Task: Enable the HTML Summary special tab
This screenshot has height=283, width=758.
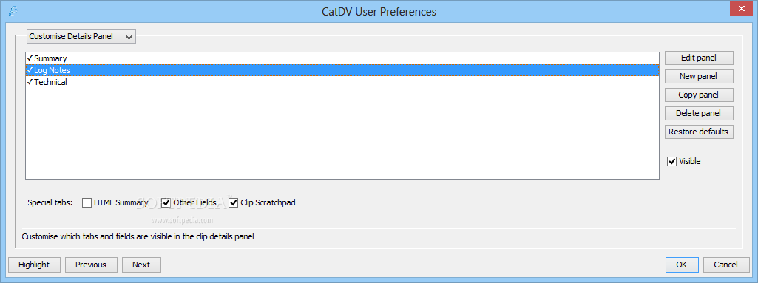Action: coord(87,203)
